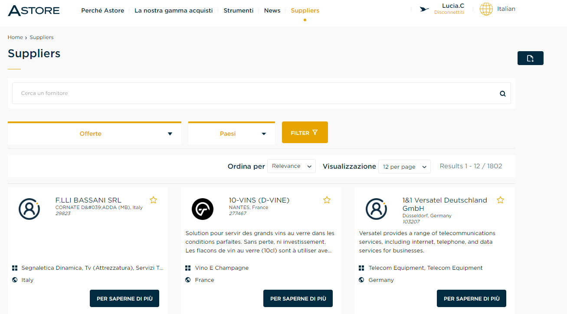The height and width of the screenshot is (314, 567).
Task: Favorite 10-VINS (D-VINE) with star
Action: tap(327, 200)
